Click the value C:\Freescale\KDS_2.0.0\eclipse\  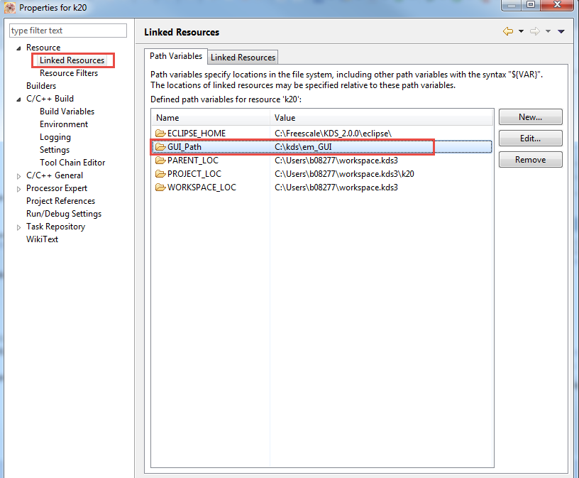click(333, 133)
